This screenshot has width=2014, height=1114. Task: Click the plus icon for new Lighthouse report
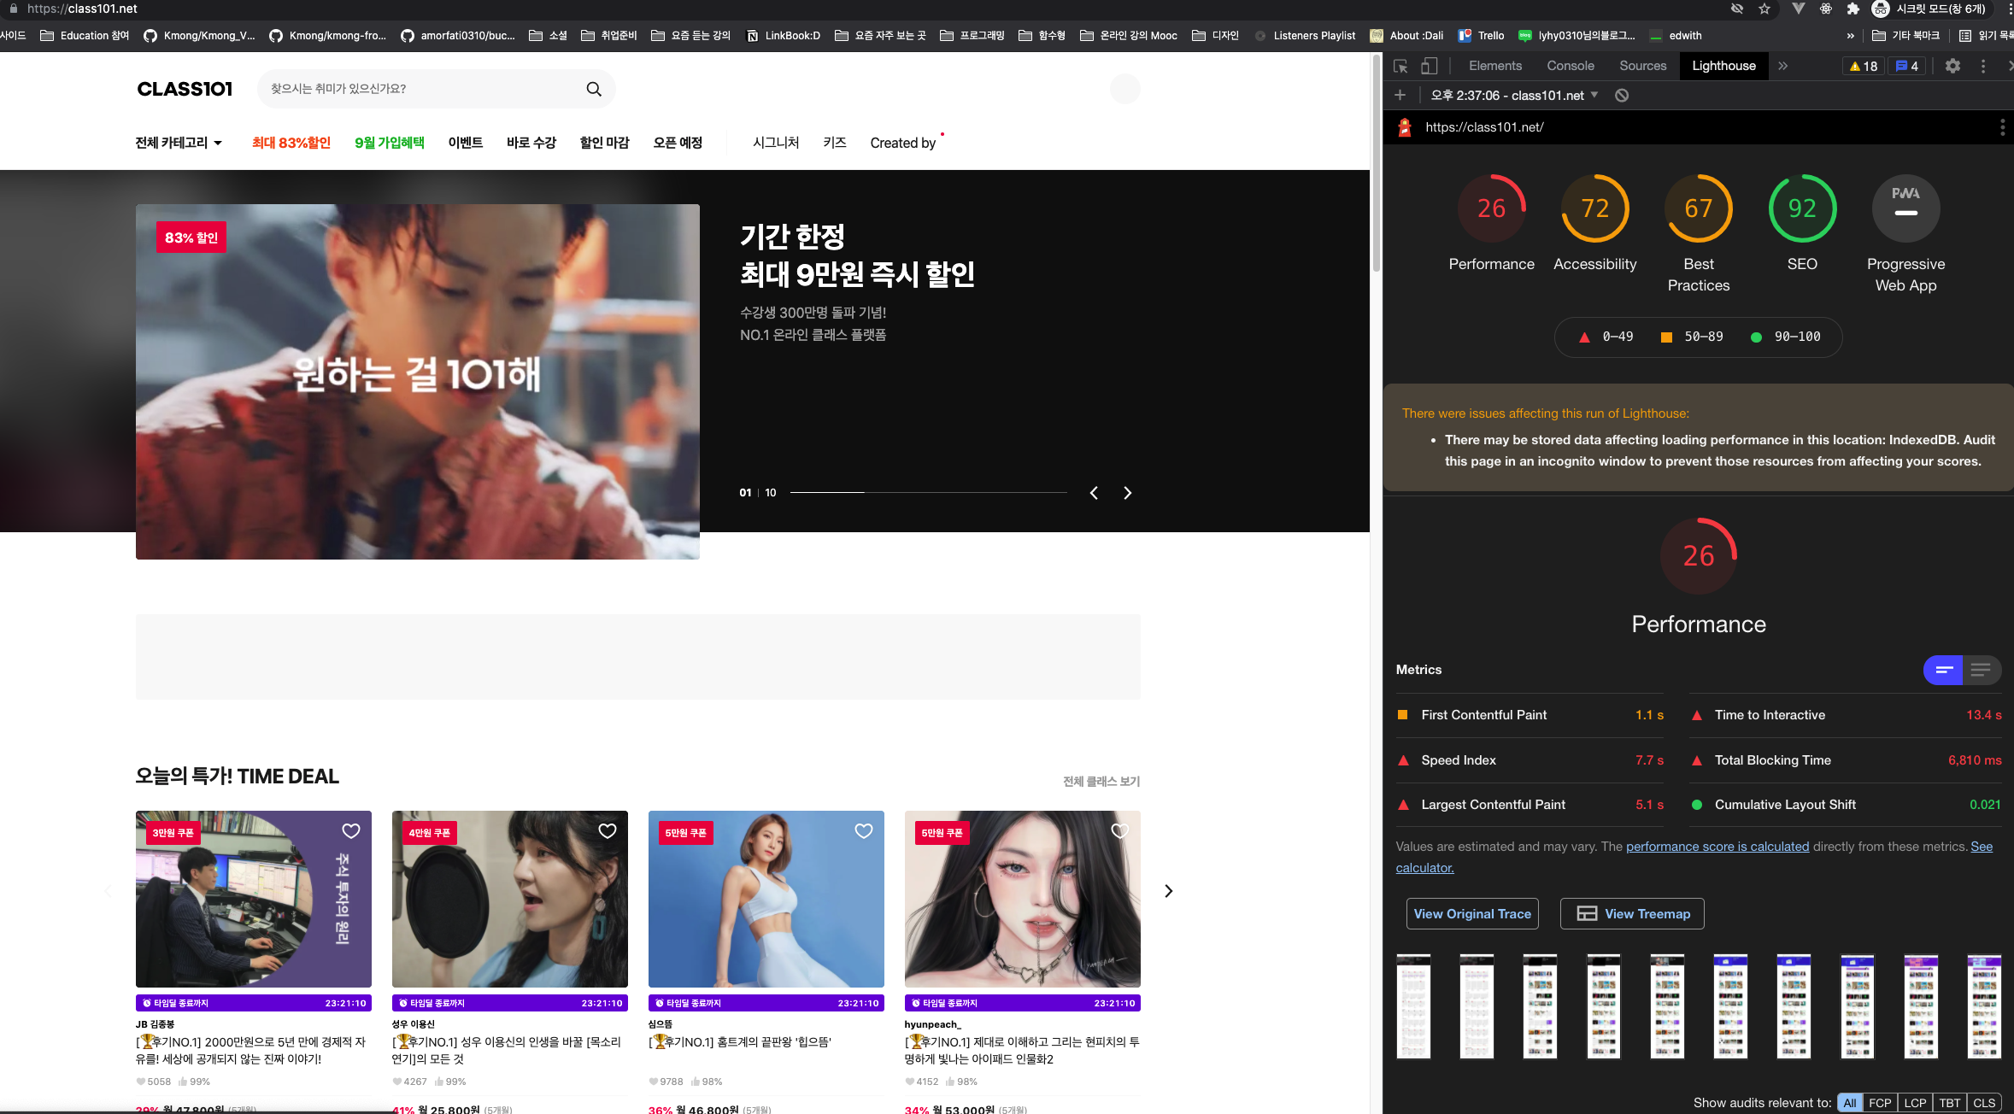(x=1400, y=96)
